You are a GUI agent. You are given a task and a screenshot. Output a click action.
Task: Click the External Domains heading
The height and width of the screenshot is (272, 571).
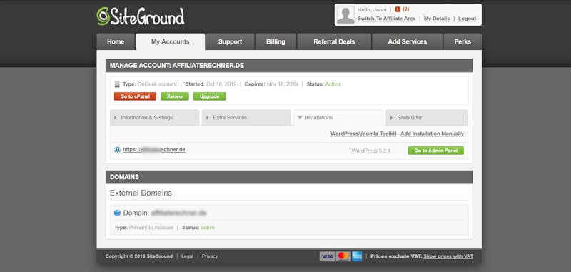pyautogui.click(x=141, y=193)
